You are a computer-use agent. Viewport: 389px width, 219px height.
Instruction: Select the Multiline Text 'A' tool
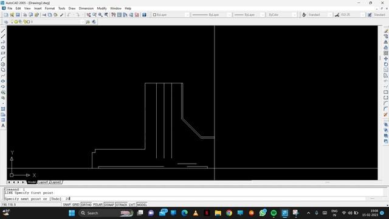tap(3, 126)
